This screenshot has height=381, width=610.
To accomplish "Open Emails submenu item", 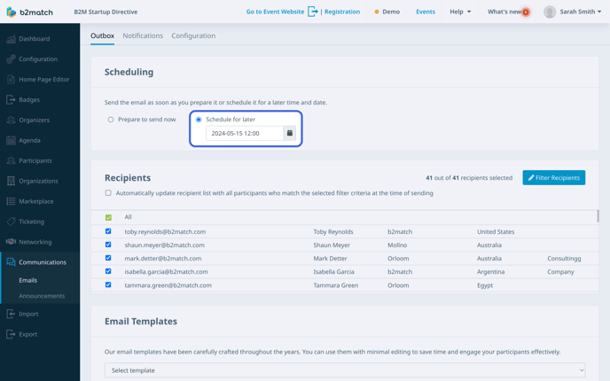I will pyautogui.click(x=28, y=280).
